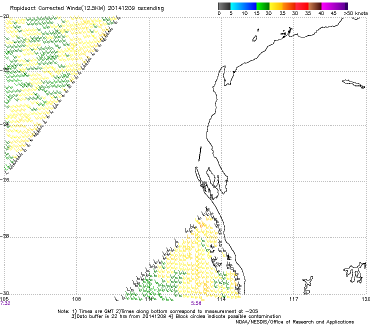Screen dimensions: 370x325
Task: Click the longitude label '105'
Action: click(4, 299)
